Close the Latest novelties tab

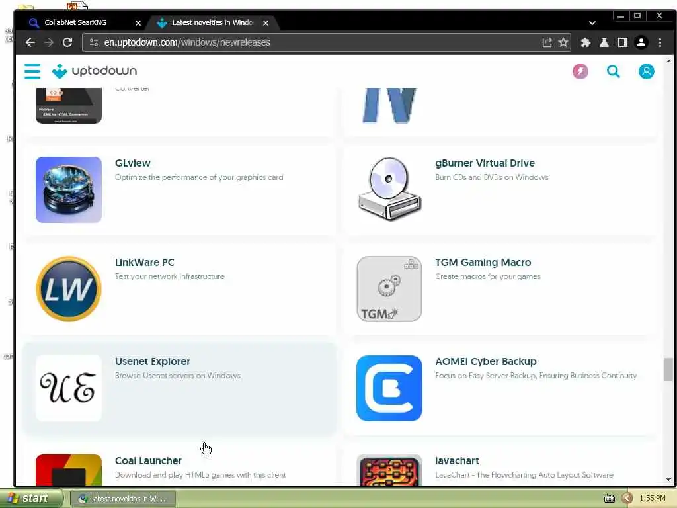click(266, 23)
